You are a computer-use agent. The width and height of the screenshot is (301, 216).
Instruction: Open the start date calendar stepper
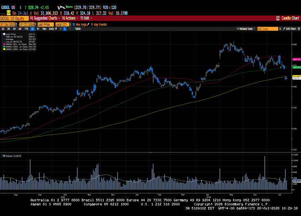(x=16, y=24)
